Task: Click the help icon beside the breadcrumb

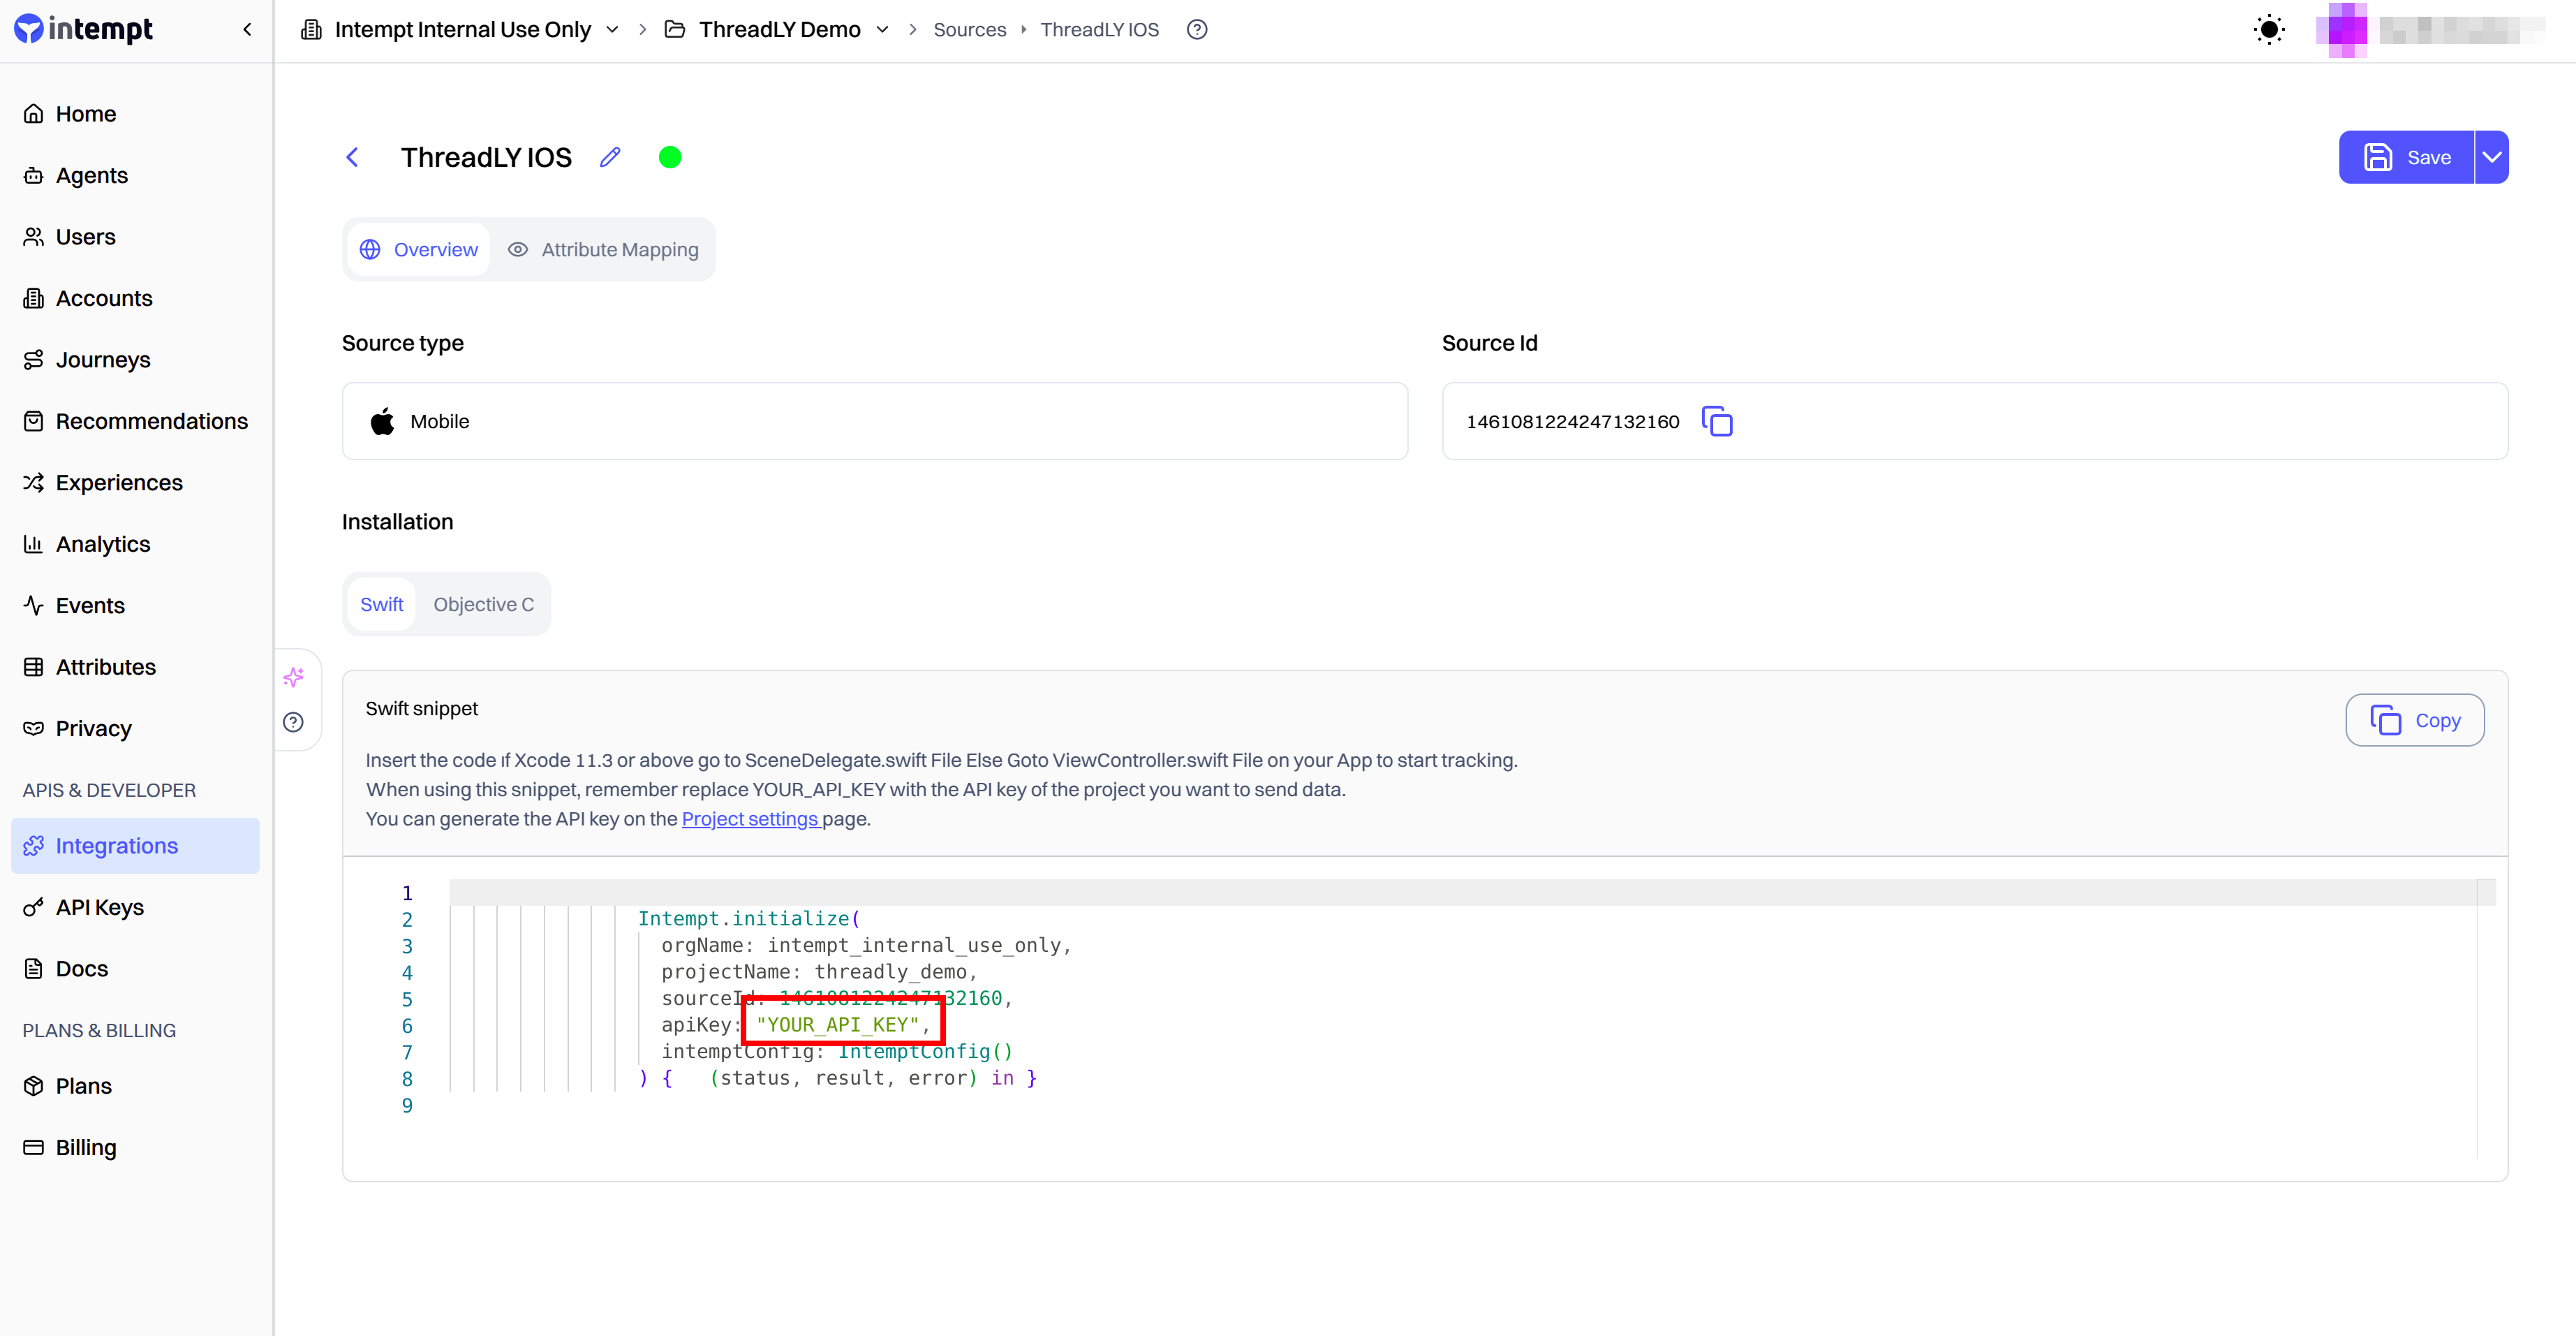Action: [x=1197, y=29]
